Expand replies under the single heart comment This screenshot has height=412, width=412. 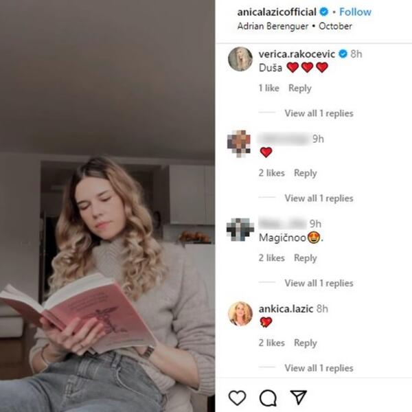pos(319,198)
